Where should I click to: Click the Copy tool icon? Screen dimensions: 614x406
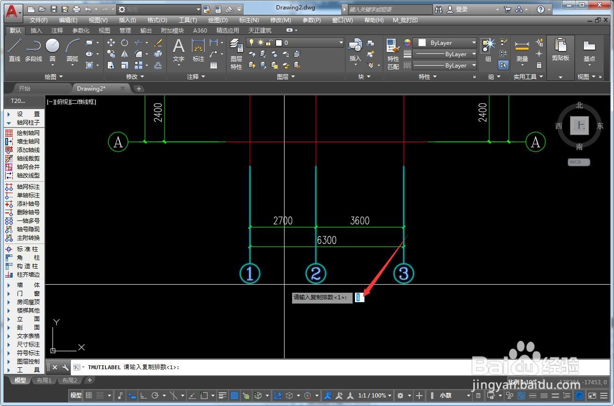click(x=111, y=54)
